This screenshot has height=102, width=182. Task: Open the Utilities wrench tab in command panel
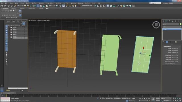[179, 21]
